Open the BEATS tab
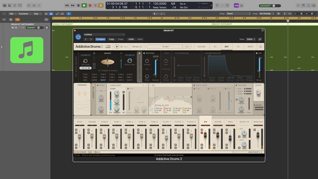The image size is (318, 179). click(x=250, y=47)
